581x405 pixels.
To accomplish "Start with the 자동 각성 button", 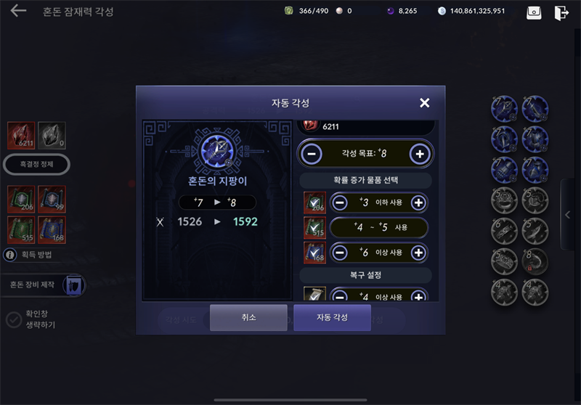I will (332, 317).
